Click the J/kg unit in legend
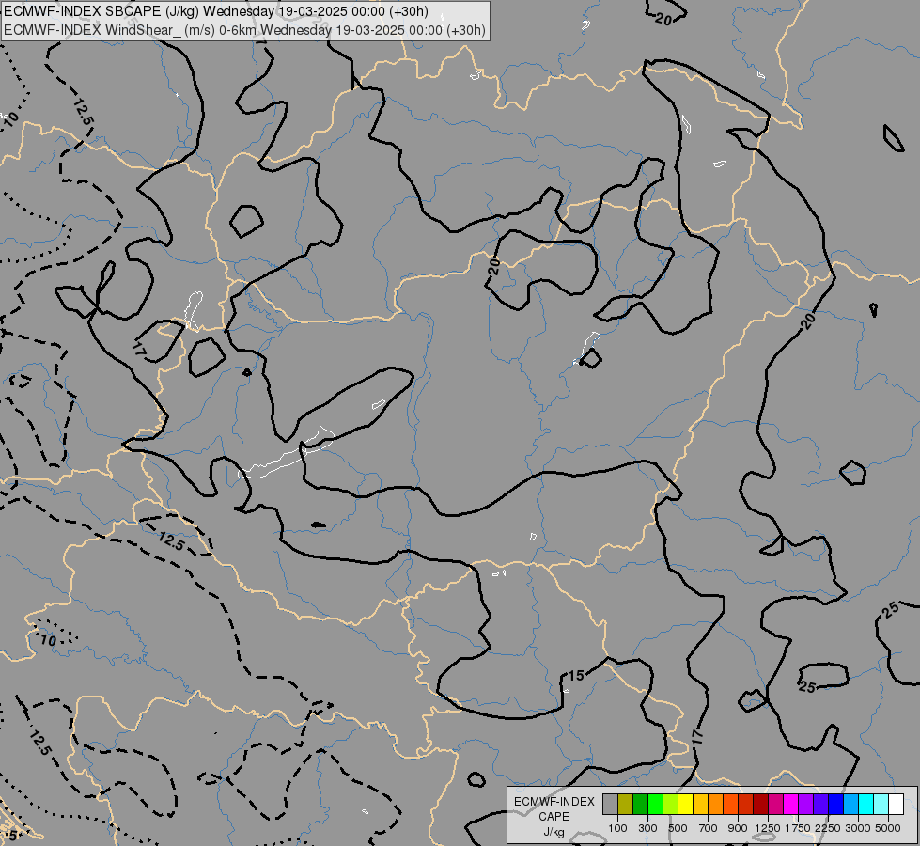This screenshot has height=846, width=920. (554, 832)
